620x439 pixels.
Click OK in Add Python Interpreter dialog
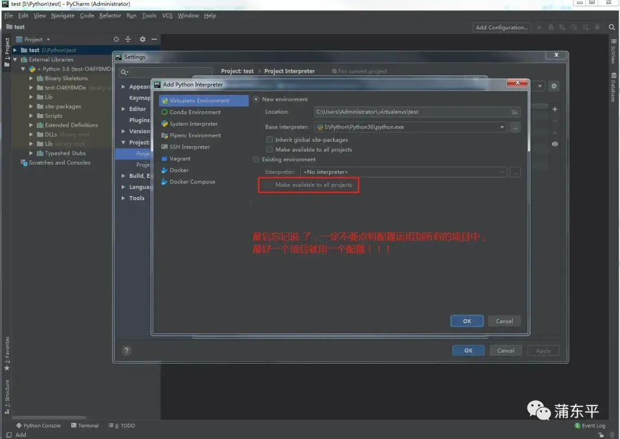pos(467,321)
